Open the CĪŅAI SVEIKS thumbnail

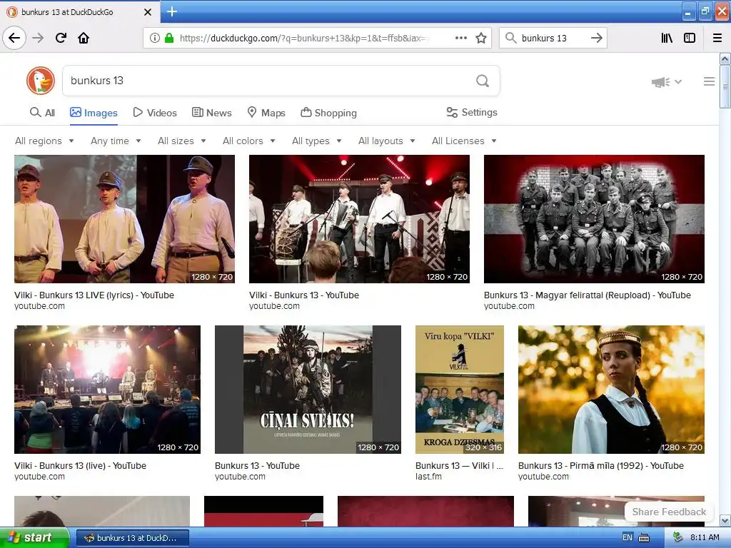[308, 390]
